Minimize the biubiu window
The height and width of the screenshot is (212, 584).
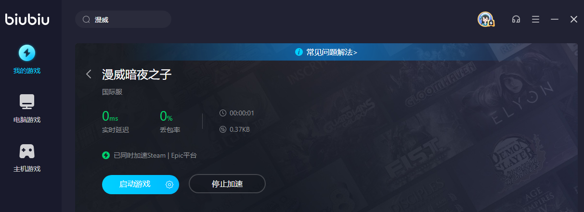(x=555, y=19)
